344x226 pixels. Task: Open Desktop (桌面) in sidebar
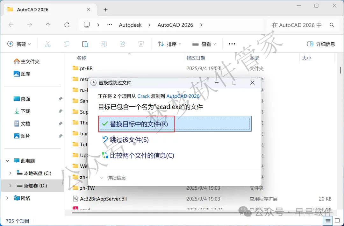22,99
